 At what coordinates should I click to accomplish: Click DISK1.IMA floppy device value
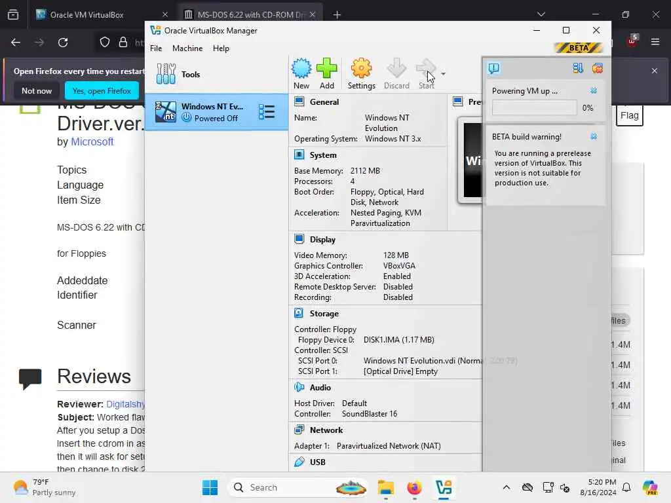click(x=399, y=340)
